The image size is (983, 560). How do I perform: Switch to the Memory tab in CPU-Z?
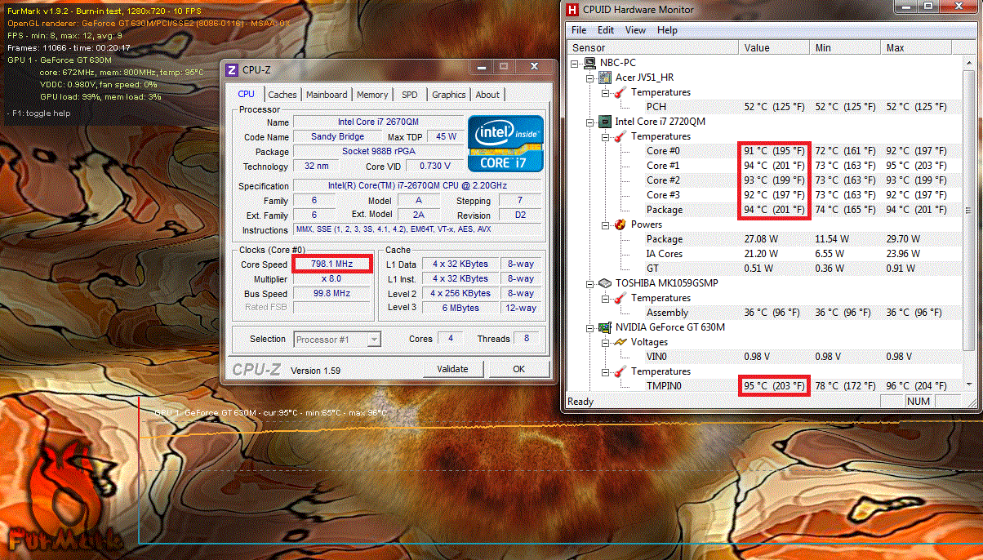click(x=372, y=95)
